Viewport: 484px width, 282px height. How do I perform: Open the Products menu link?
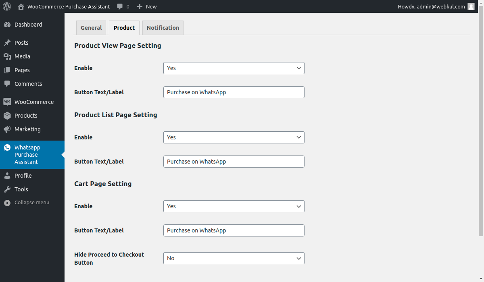click(x=26, y=116)
